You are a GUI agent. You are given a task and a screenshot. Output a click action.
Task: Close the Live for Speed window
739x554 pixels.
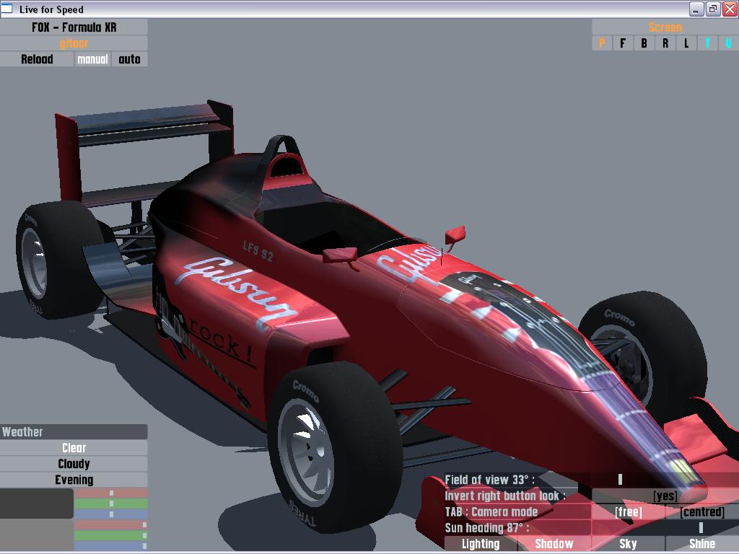coord(730,9)
